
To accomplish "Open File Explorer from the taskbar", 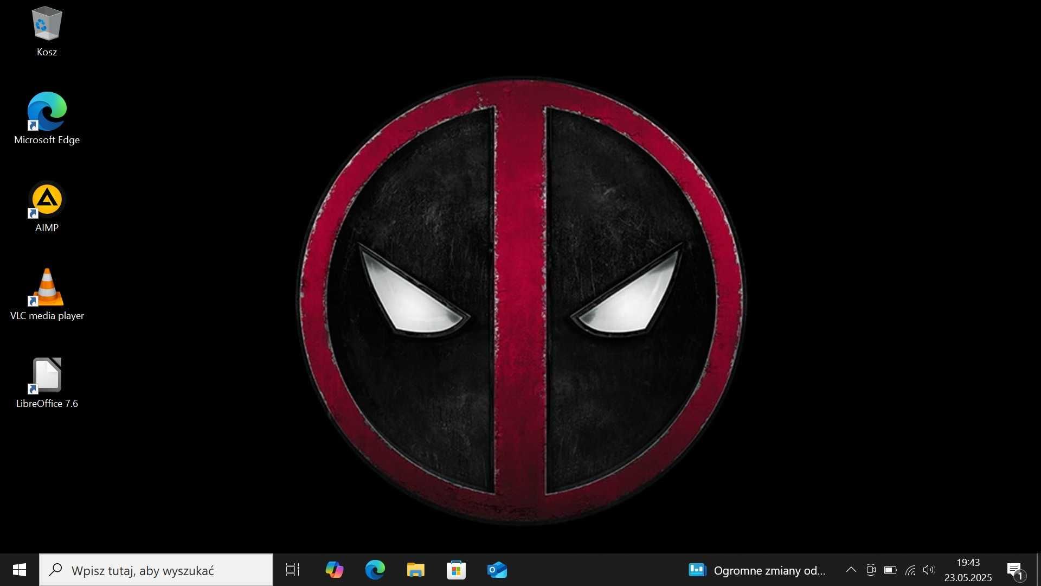I will click(x=416, y=570).
